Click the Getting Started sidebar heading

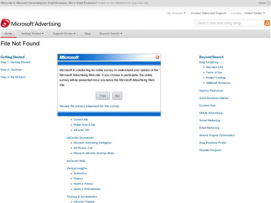tap(12, 57)
